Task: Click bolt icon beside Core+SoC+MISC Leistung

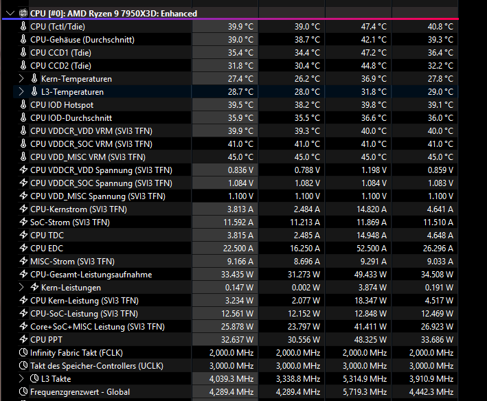Action: pyautogui.click(x=23, y=326)
